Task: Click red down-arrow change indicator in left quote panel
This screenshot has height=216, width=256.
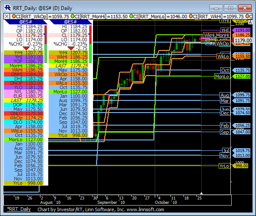Action: pyautogui.click(x=26, y=48)
